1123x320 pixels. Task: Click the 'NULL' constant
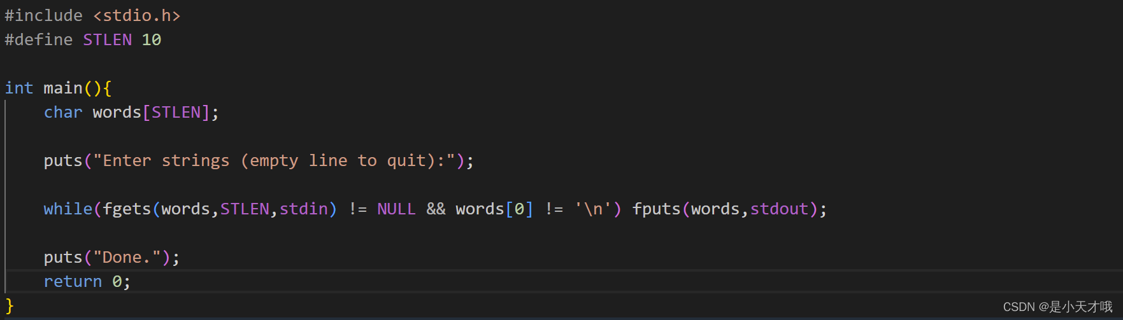click(396, 209)
